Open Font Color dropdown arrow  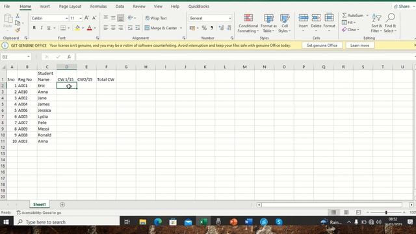point(95,28)
